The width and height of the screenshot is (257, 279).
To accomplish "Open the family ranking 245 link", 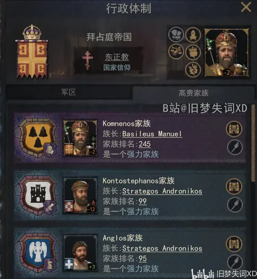I will pos(145,144).
